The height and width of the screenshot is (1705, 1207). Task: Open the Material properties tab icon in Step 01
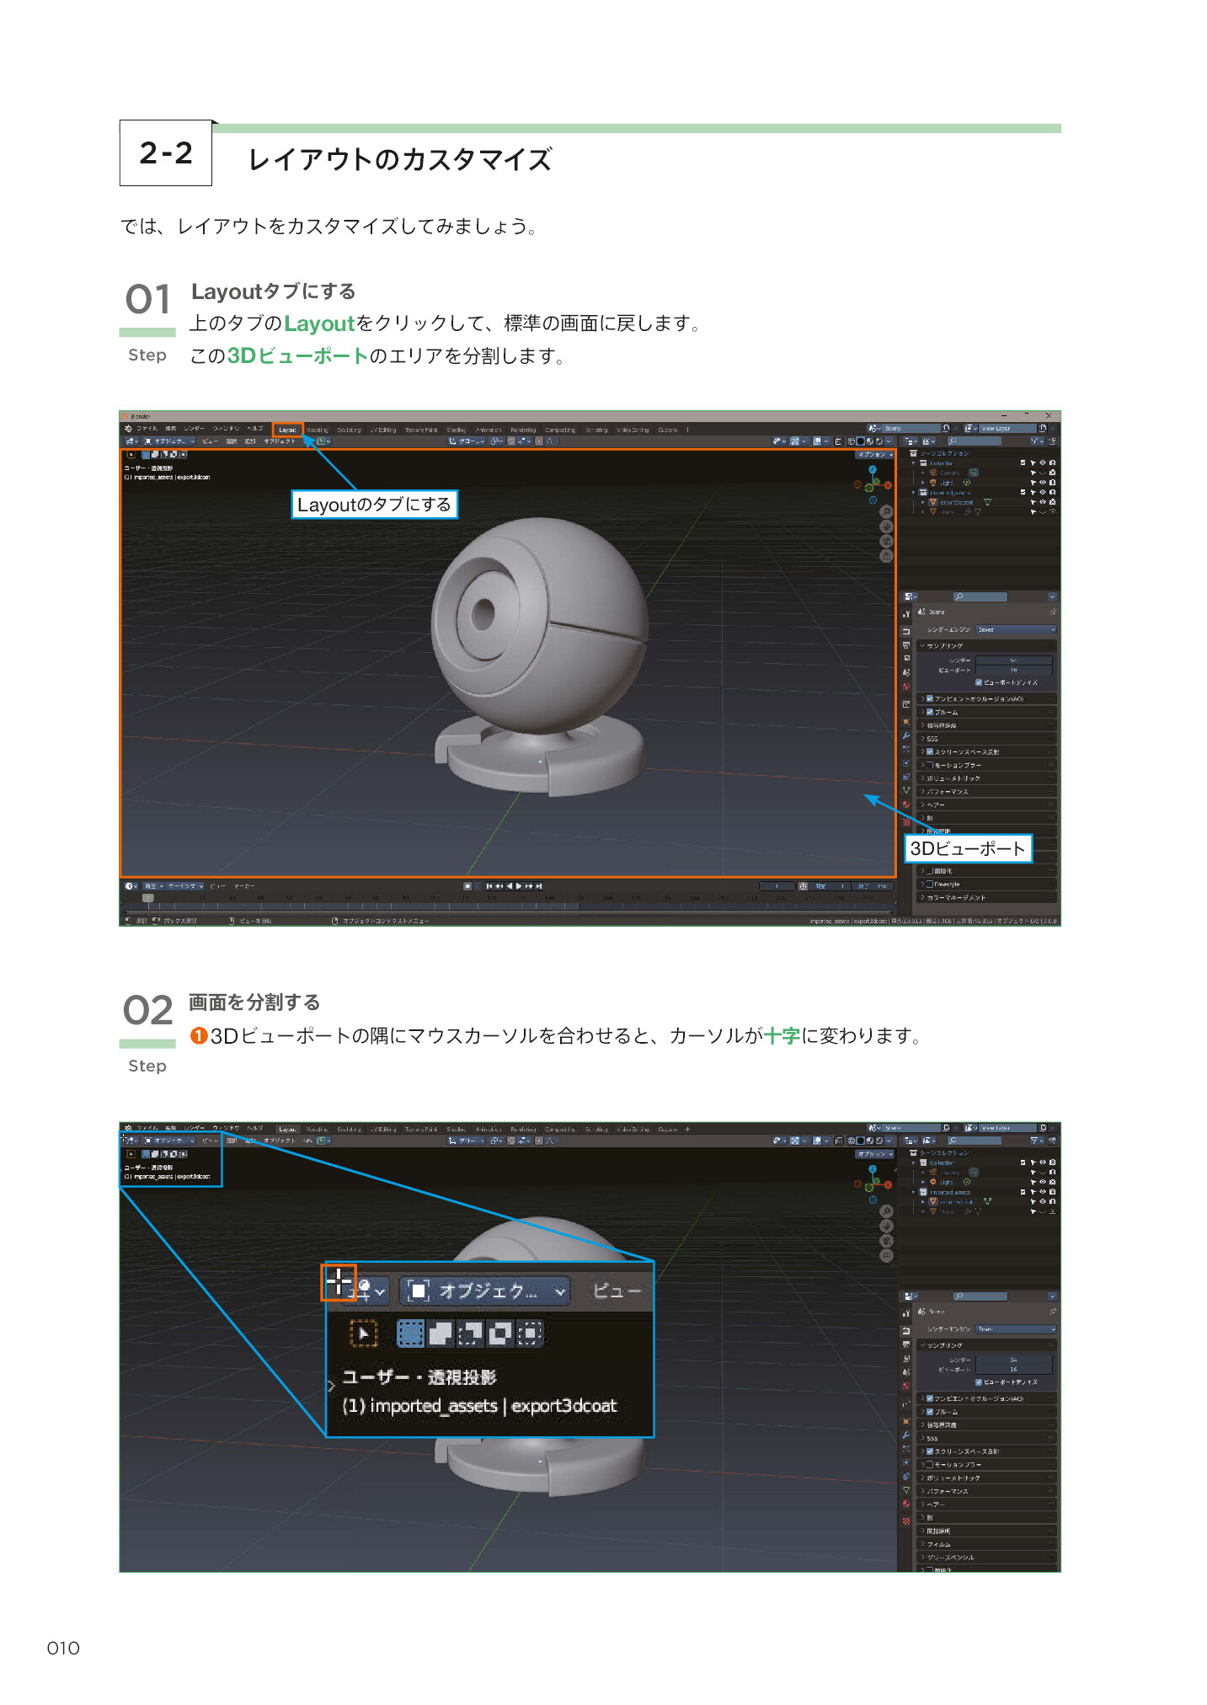[906, 804]
